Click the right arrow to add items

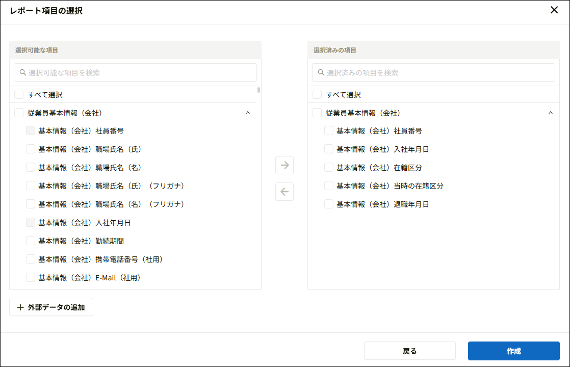(284, 165)
